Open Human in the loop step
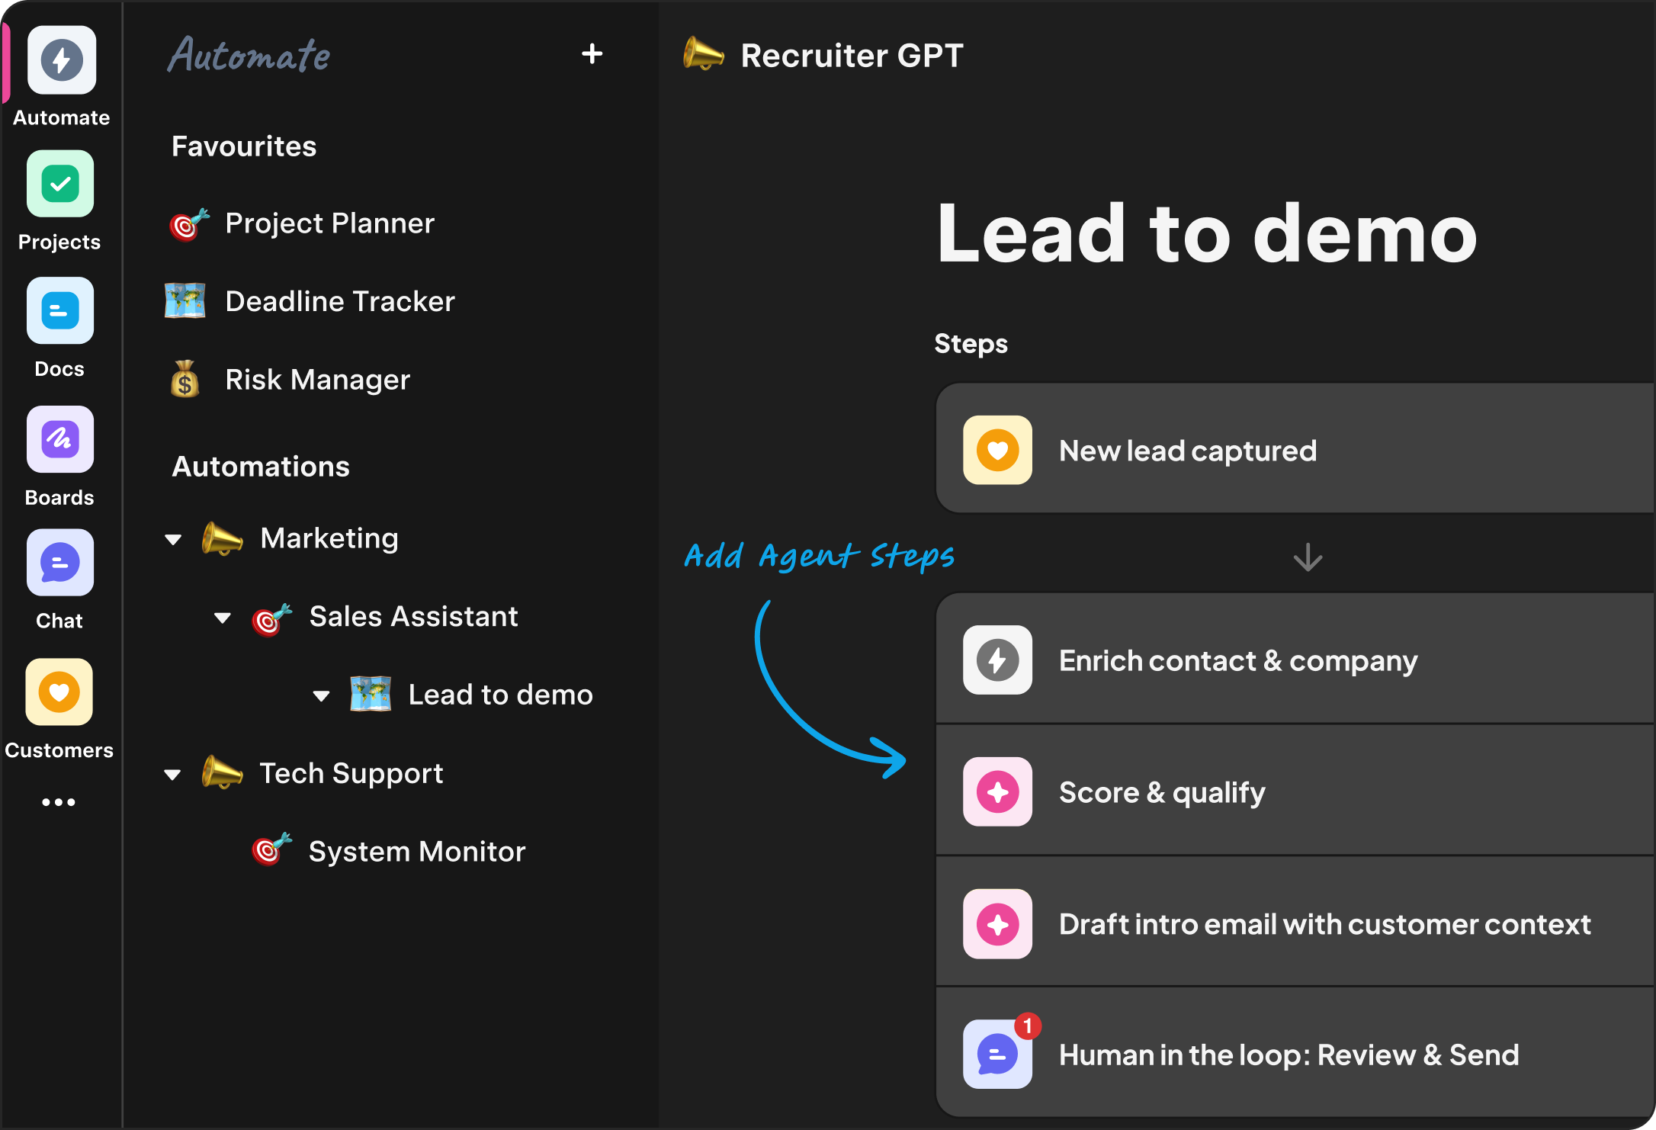This screenshot has width=1656, height=1130. (x=1288, y=1055)
